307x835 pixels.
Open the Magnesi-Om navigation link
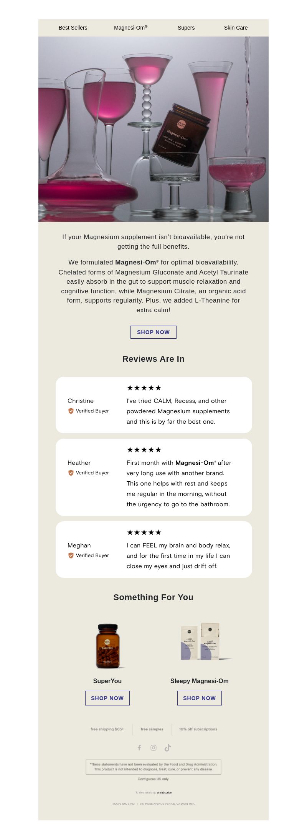131,28
